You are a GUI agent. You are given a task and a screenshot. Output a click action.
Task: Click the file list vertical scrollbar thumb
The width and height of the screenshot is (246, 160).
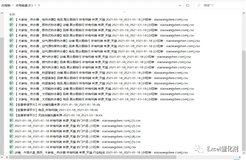coord(244,101)
